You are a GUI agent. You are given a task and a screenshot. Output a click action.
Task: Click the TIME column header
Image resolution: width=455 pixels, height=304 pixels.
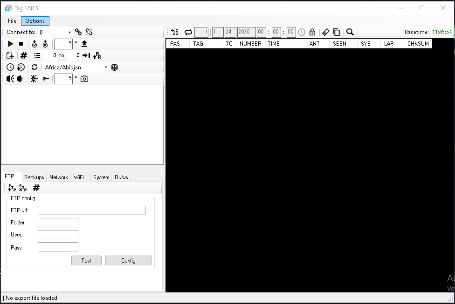pyautogui.click(x=285, y=43)
